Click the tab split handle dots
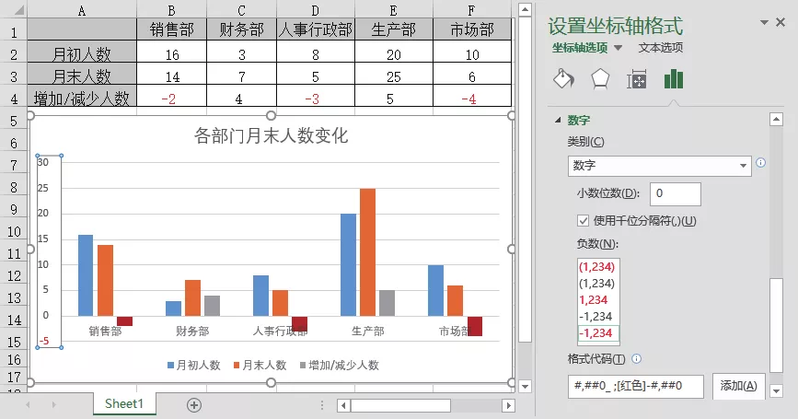Screen dimensions: 798x419 point(321,405)
